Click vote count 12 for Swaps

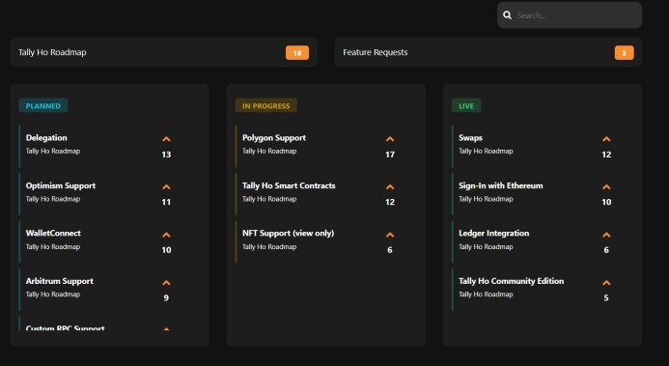pyautogui.click(x=606, y=155)
